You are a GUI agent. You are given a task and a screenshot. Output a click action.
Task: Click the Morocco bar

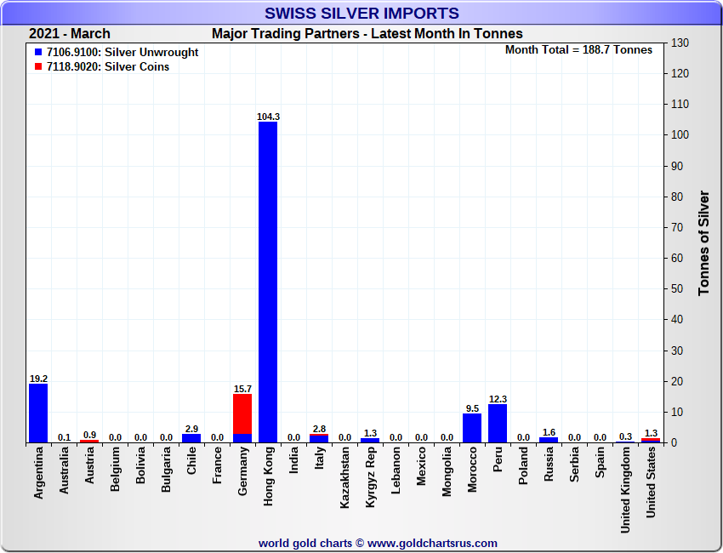(x=472, y=428)
